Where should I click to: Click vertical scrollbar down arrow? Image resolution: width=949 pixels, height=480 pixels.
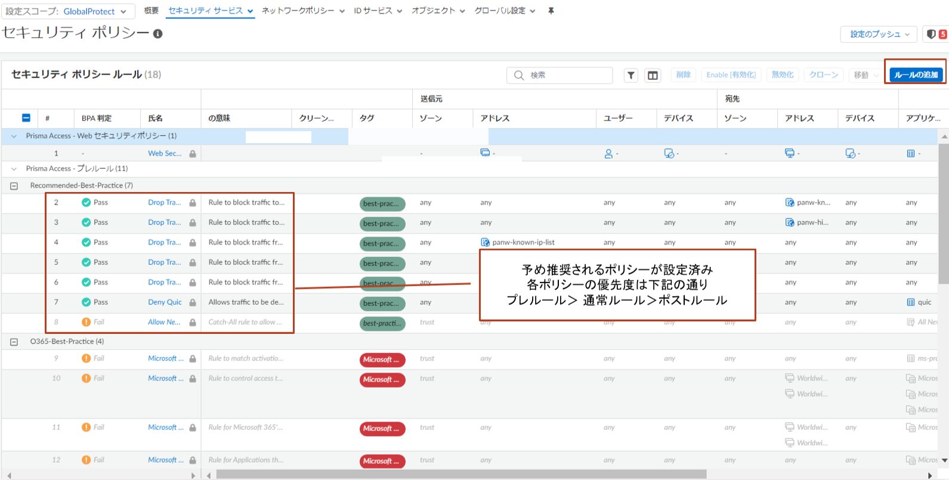tap(944, 460)
